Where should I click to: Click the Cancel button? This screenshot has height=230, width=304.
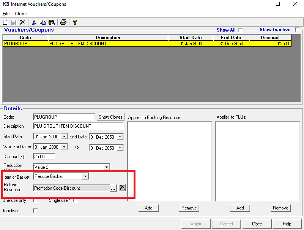[226, 224]
